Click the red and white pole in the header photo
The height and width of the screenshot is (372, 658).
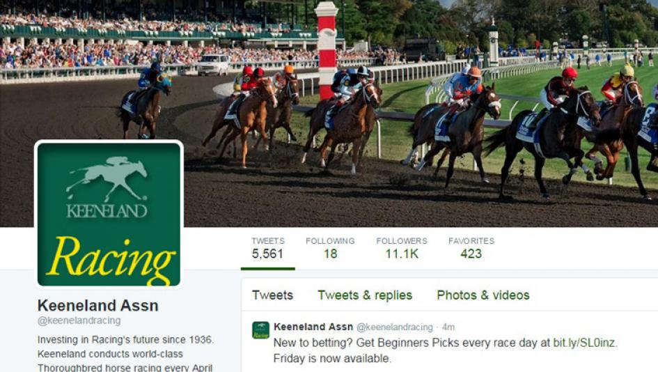(x=327, y=52)
